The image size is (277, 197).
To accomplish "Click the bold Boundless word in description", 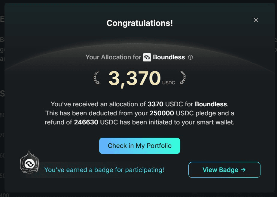I will point(211,104).
